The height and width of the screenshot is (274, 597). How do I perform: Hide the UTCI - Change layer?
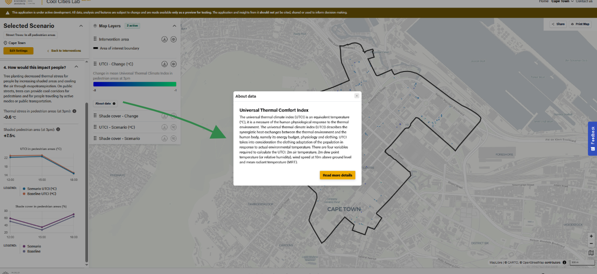coord(173,64)
